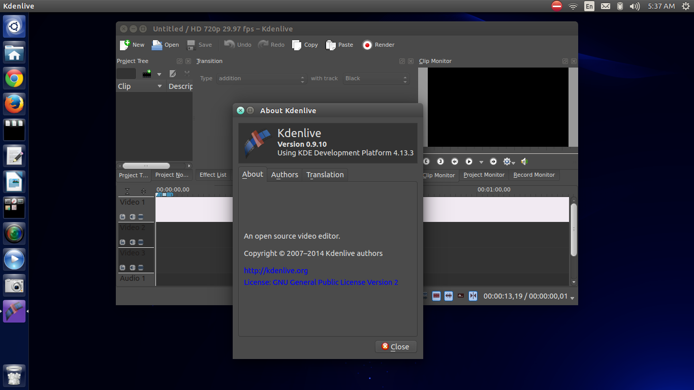Open the 'with track' Black dropdown
The height and width of the screenshot is (390, 694).
pyautogui.click(x=376, y=79)
